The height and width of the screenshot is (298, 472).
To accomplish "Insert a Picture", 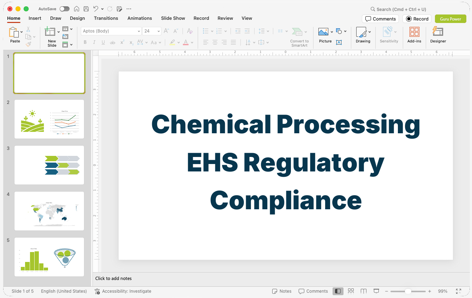I will 324,35.
